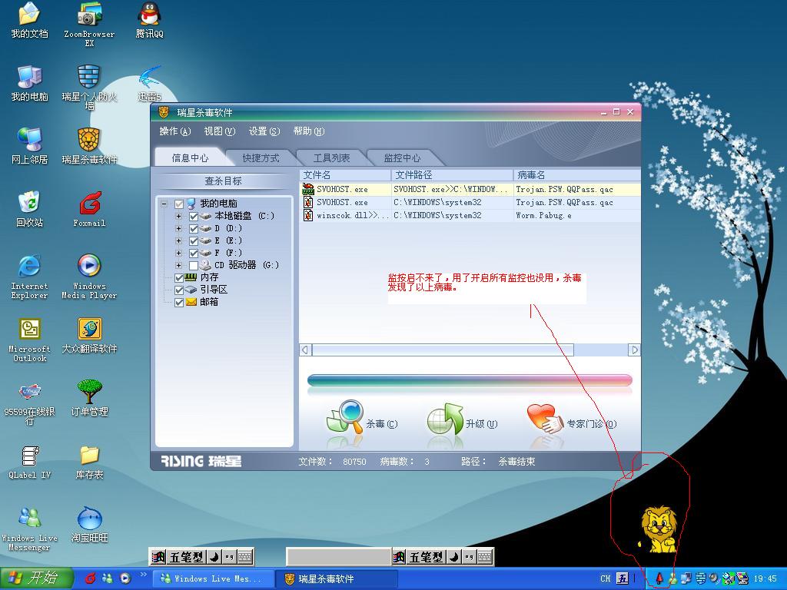The image size is (787, 590).
Task: Open the 专家门诊 heart icon
Action: click(545, 419)
